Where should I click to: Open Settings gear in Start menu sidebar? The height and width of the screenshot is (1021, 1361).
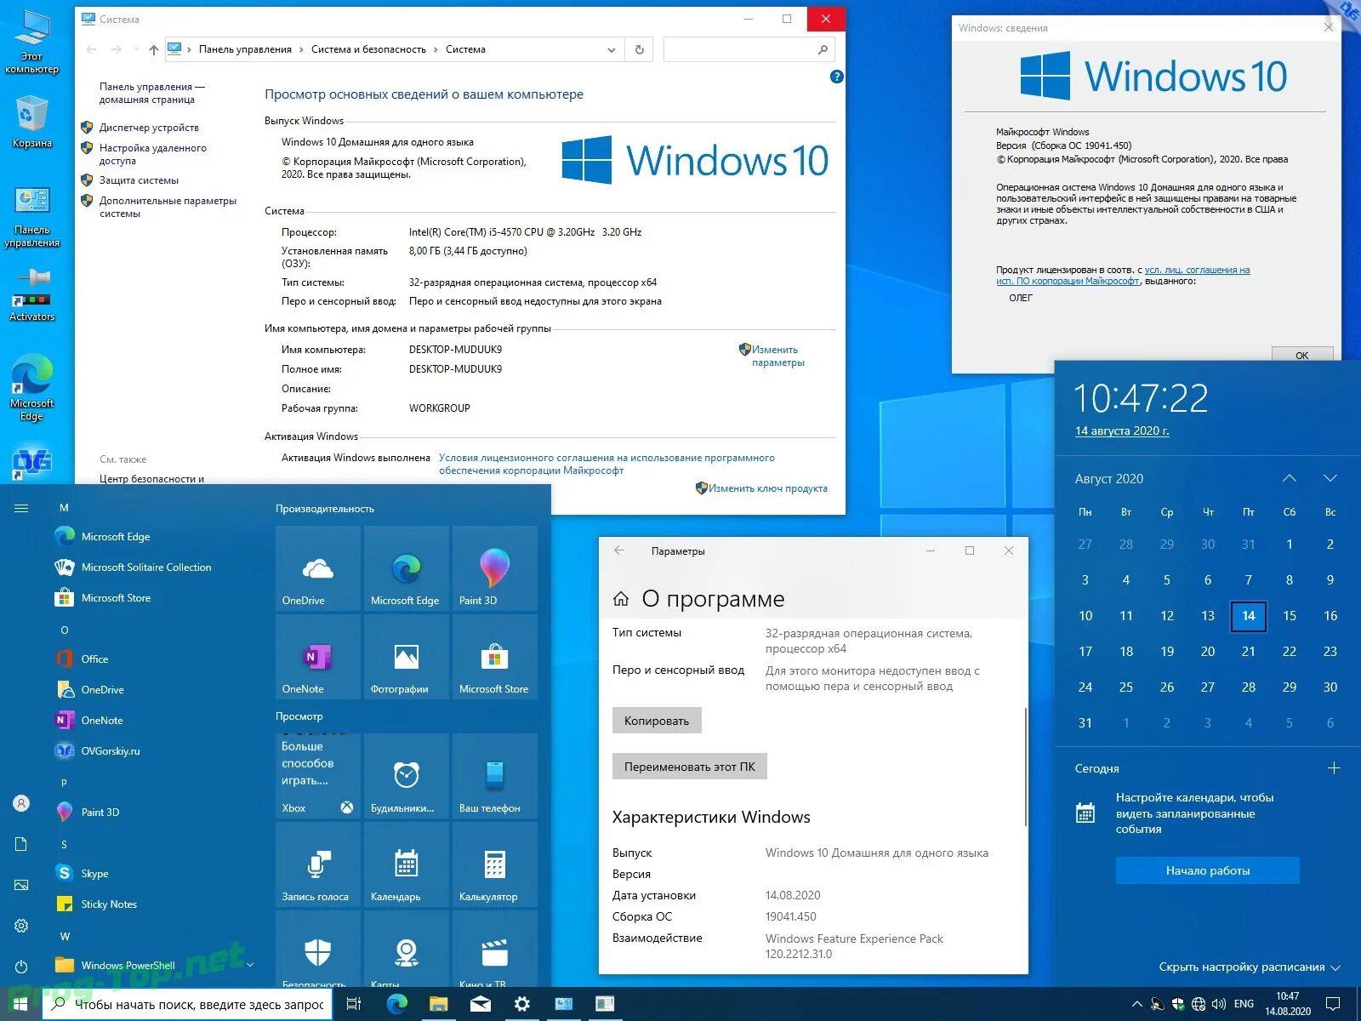tap(21, 926)
